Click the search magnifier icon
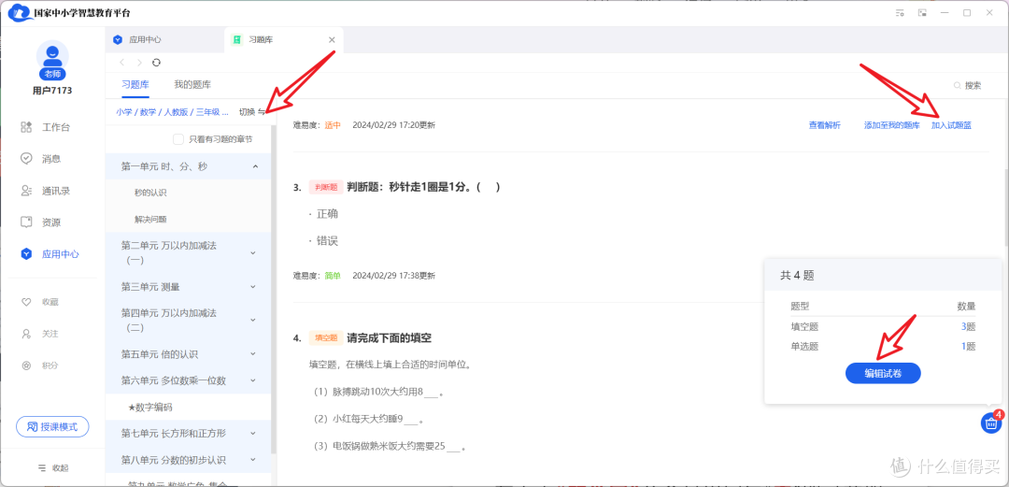The height and width of the screenshot is (487, 1009). (958, 85)
